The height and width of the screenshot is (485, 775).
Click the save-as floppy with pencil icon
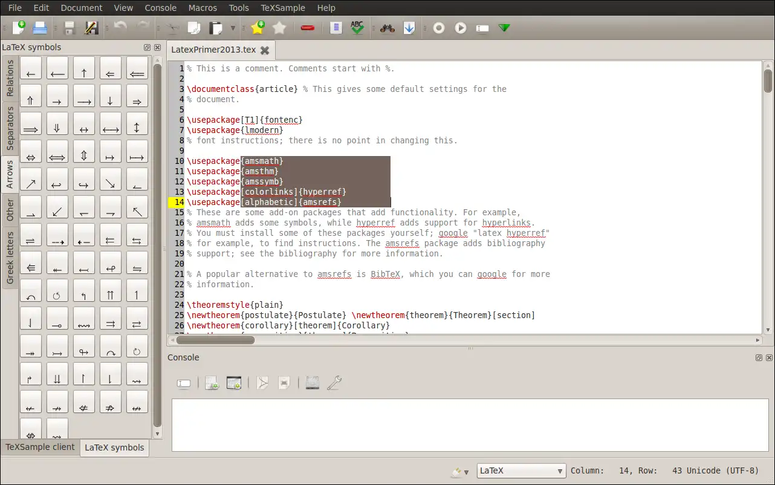click(x=91, y=28)
